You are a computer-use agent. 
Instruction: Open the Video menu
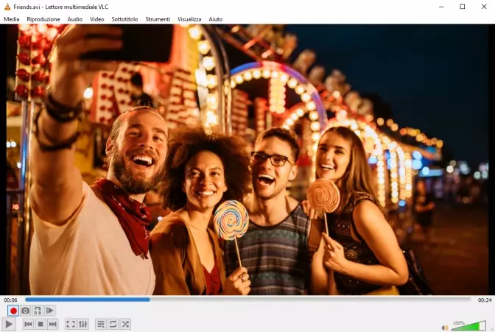[97, 19]
